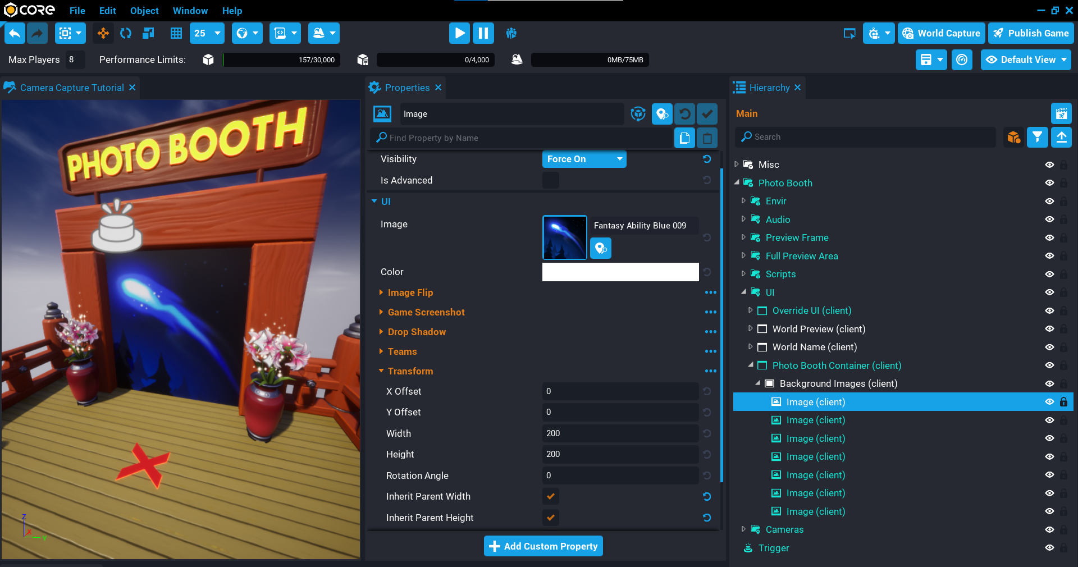Click the paste properties clipboard icon

[x=707, y=138]
